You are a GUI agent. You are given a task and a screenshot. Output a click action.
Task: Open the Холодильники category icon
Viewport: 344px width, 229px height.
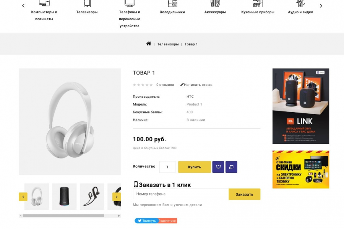click(x=172, y=4)
